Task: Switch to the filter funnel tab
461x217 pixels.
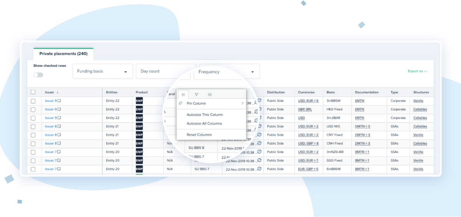Action: [196, 94]
